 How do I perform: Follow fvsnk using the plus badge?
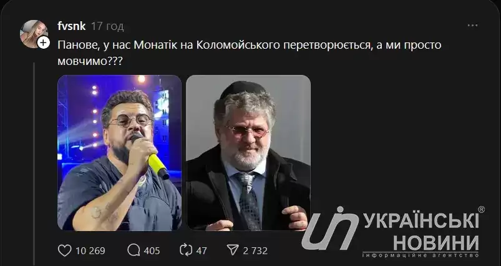[x=44, y=43]
